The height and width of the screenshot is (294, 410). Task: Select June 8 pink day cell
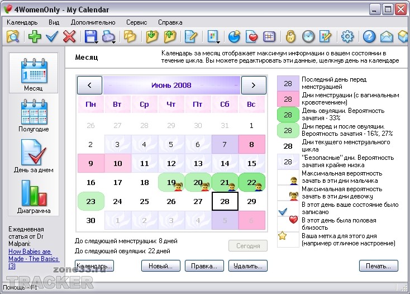(x=251, y=144)
